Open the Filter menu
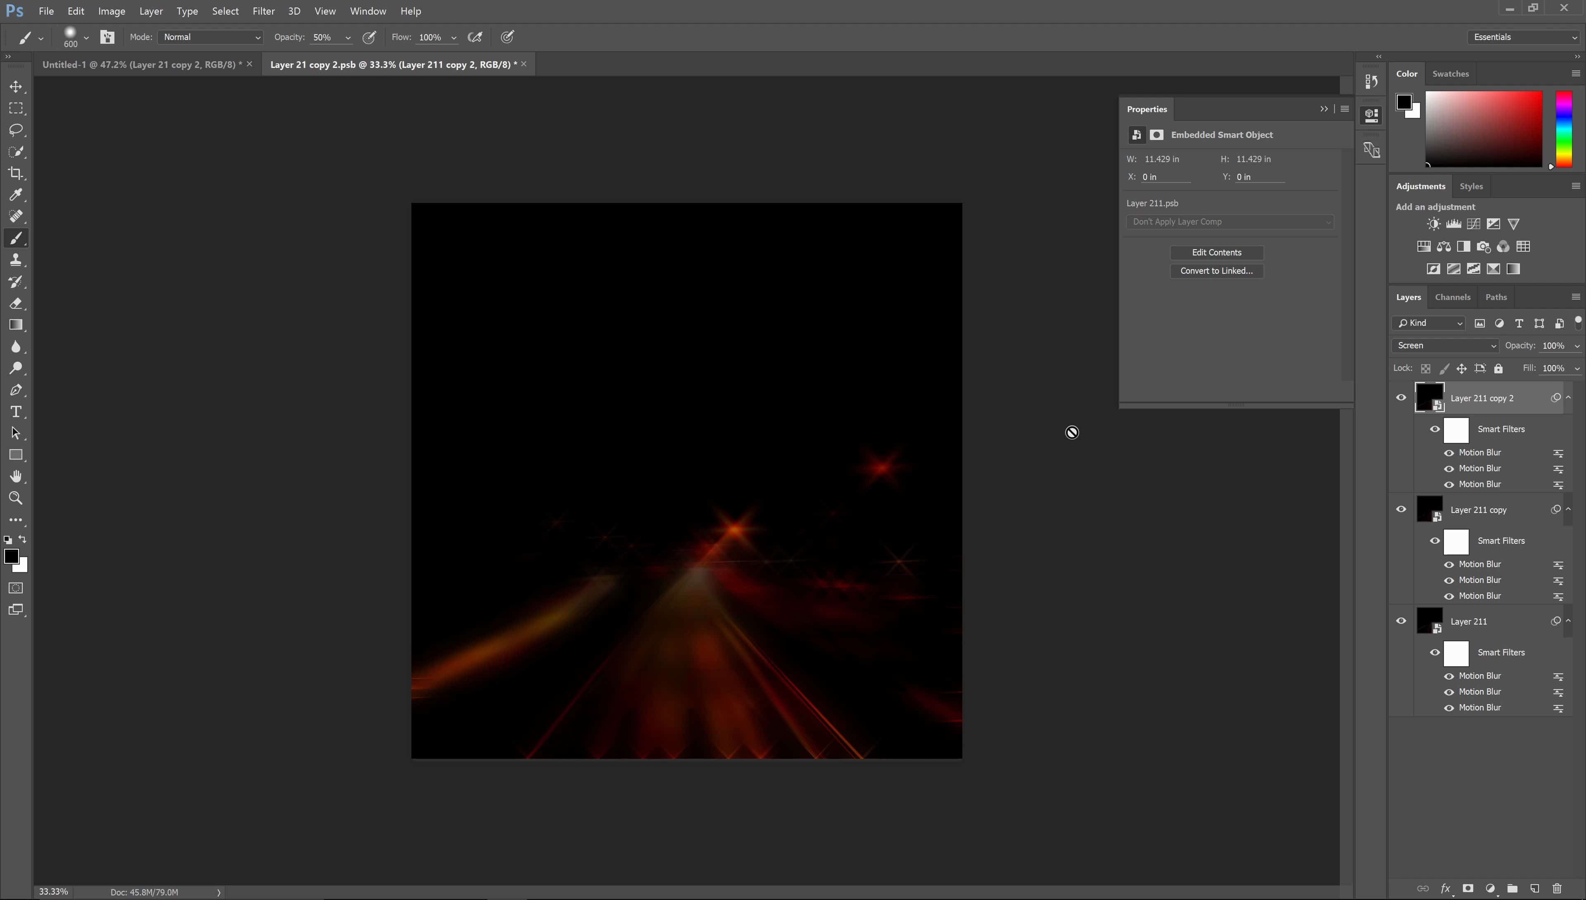The image size is (1586, 900). [x=263, y=10]
